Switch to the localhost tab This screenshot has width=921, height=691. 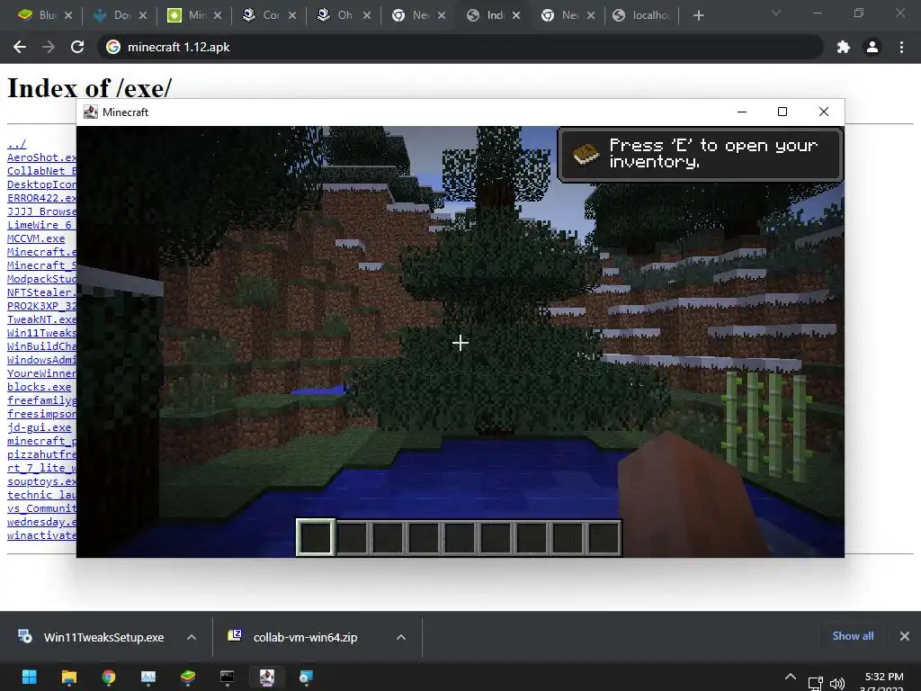click(641, 15)
